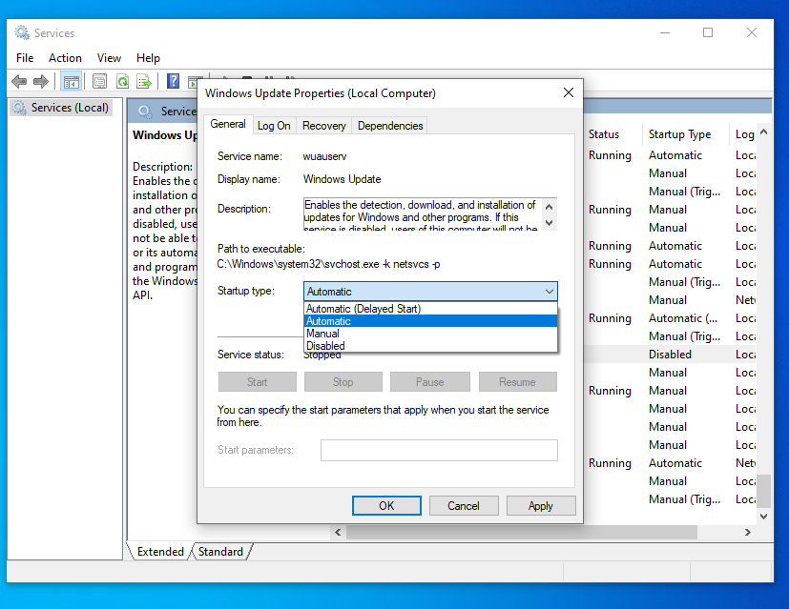Select Services (Local) in the console tree
Image resolution: width=789 pixels, height=609 pixels.
pos(70,108)
